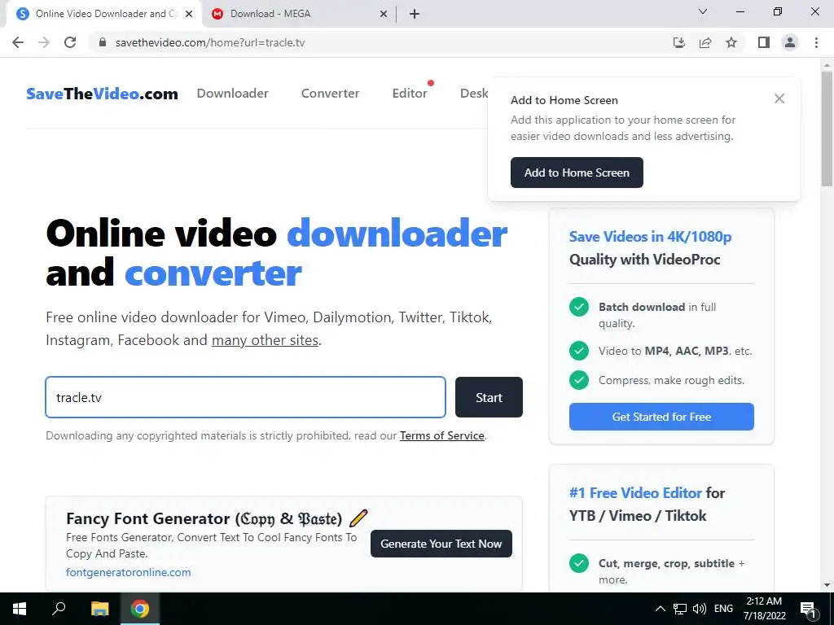Open Save Videos in 4K/1080p link
This screenshot has width=834, height=625.
pos(650,237)
